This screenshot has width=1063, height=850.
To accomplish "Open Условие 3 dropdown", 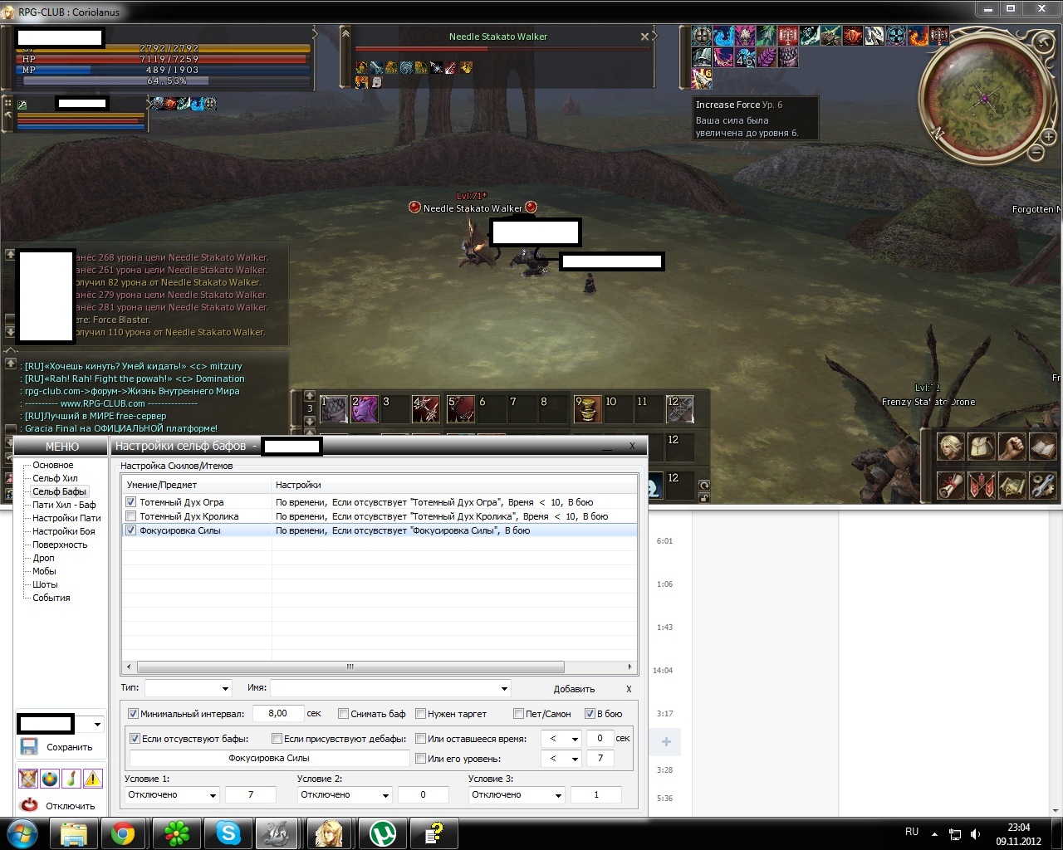I will [x=517, y=795].
